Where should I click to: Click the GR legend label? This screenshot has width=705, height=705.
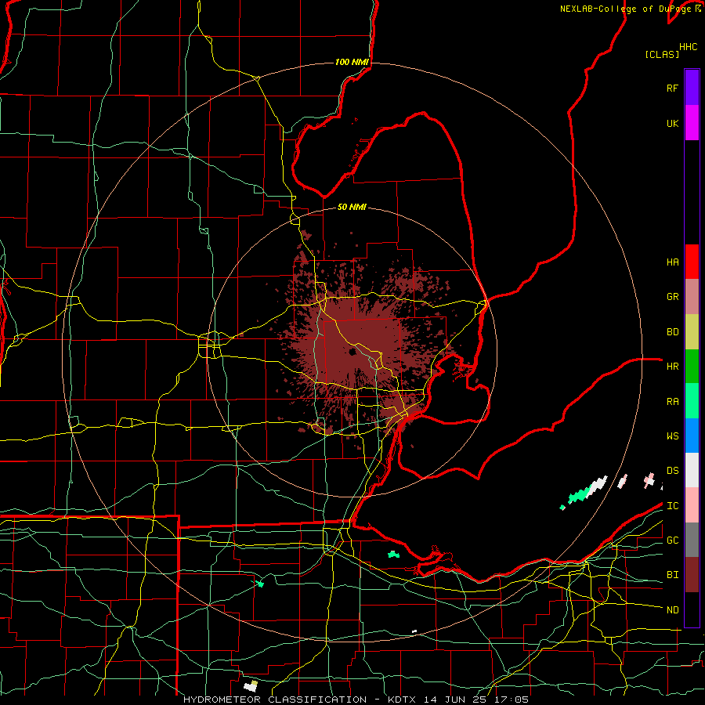tap(672, 297)
